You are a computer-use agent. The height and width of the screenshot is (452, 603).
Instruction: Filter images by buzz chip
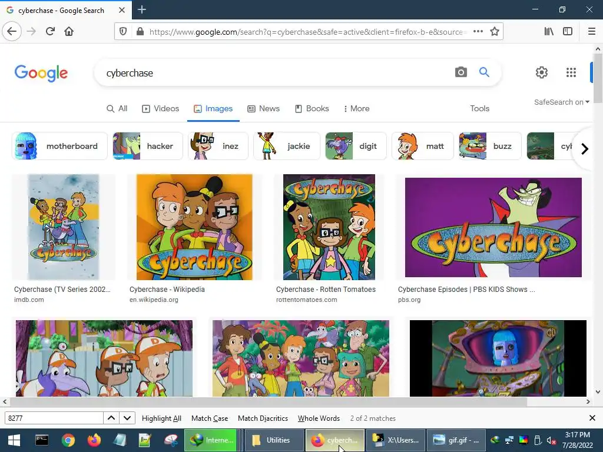point(490,146)
